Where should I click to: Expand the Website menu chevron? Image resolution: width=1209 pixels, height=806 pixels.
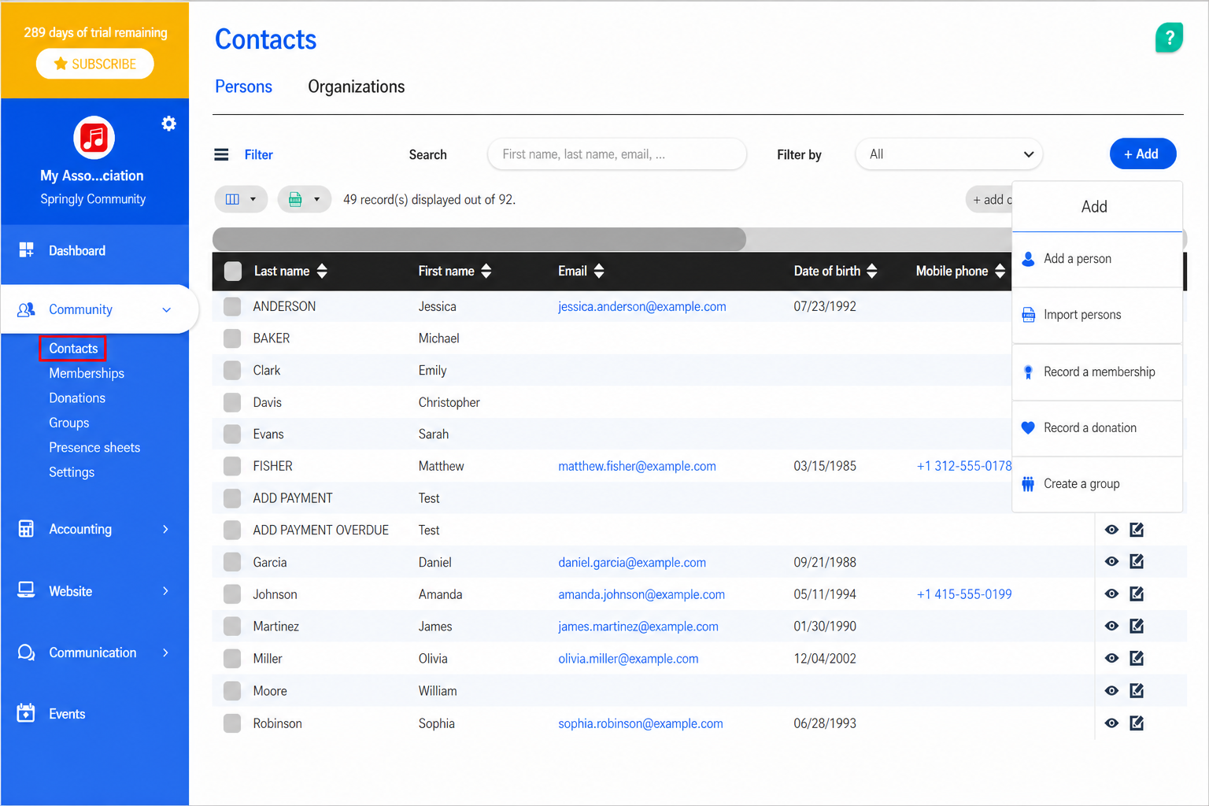click(165, 590)
